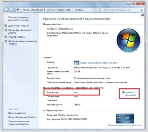The image size is (148, 132).
Task: Click shield icon beside Дополнительные параметры системы
Action: [x=6, y=41]
